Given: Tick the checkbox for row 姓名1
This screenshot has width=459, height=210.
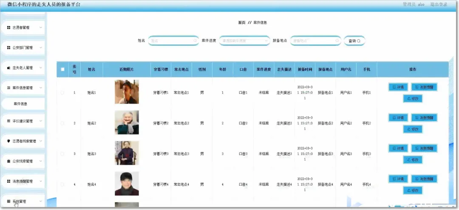Looking at the screenshot, I should (62, 93).
